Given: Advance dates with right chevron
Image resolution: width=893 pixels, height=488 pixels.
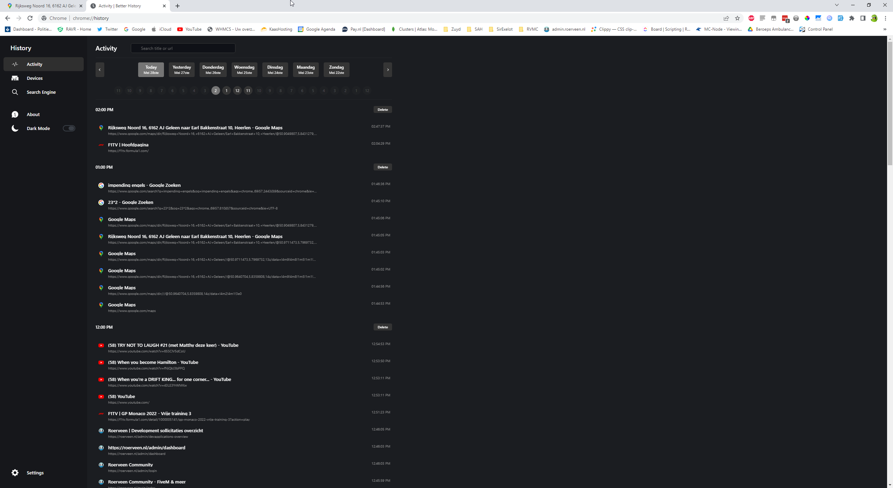Looking at the screenshot, I should coord(388,70).
